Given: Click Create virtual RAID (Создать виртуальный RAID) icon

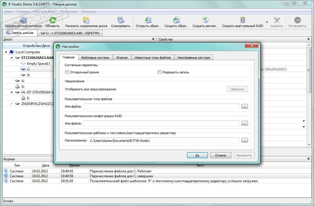Looking at the screenshot, I should [243, 20].
